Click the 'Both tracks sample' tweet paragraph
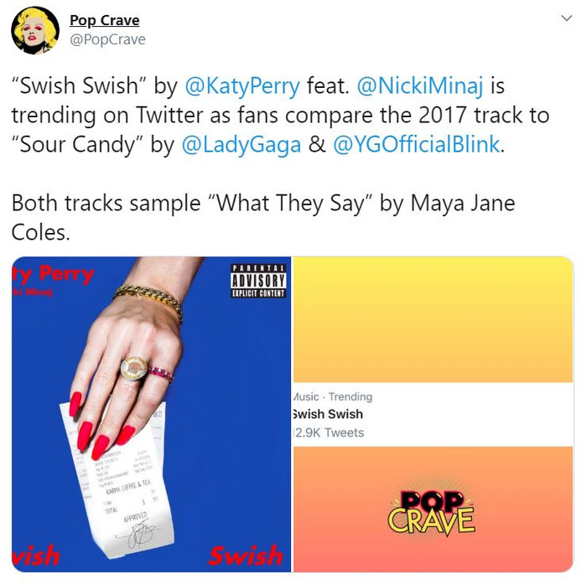The width and height of the screenshot is (587, 584). pyautogui.click(x=263, y=218)
